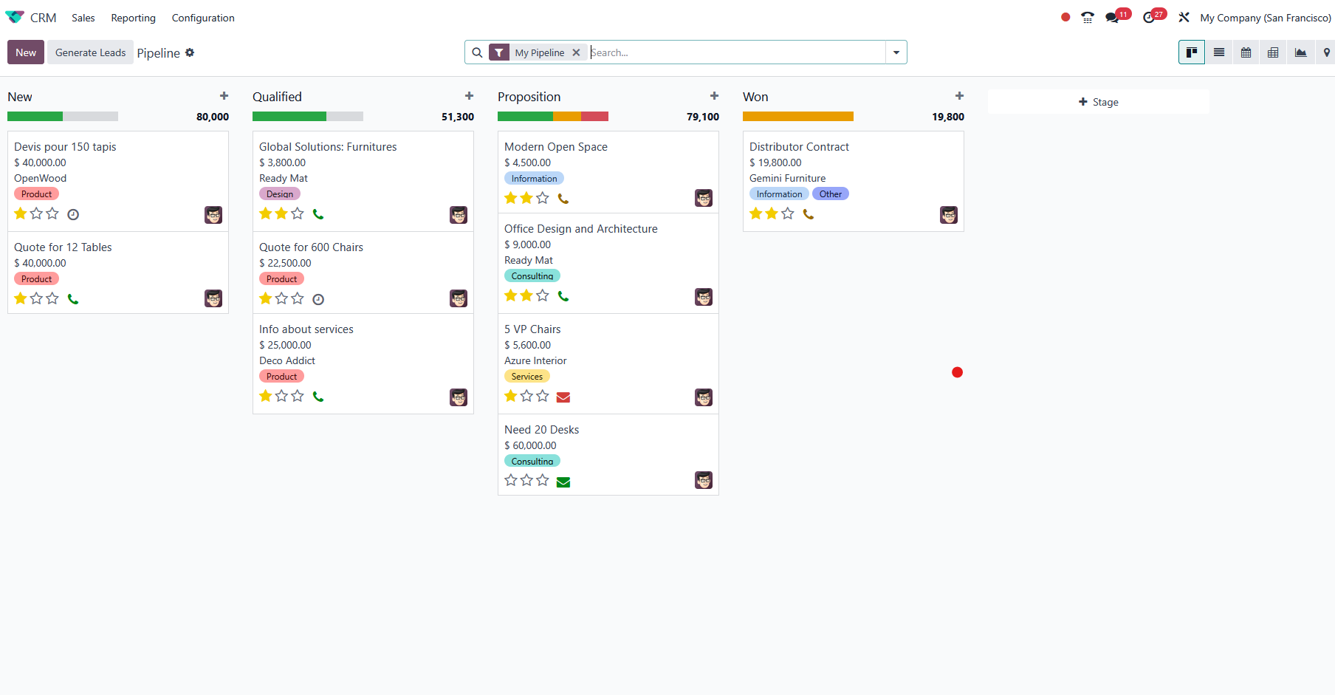Click the red envelope on 5 VP Chairs
This screenshot has height=695, width=1335.
click(x=563, y=397)
